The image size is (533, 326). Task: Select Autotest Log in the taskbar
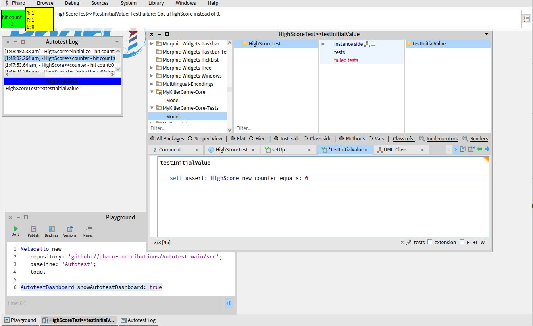coord(138,320)
